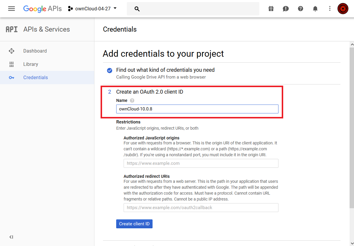The image size is (354, 246).
Task: Open the help icon in the top bar
Action: (x=300, y=9)
